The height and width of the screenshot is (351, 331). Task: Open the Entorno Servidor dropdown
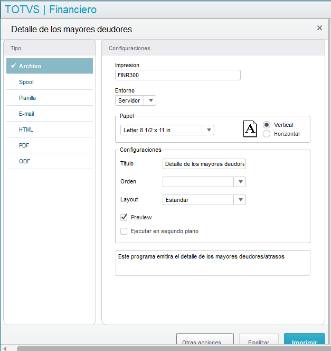[x=136, y=100]
